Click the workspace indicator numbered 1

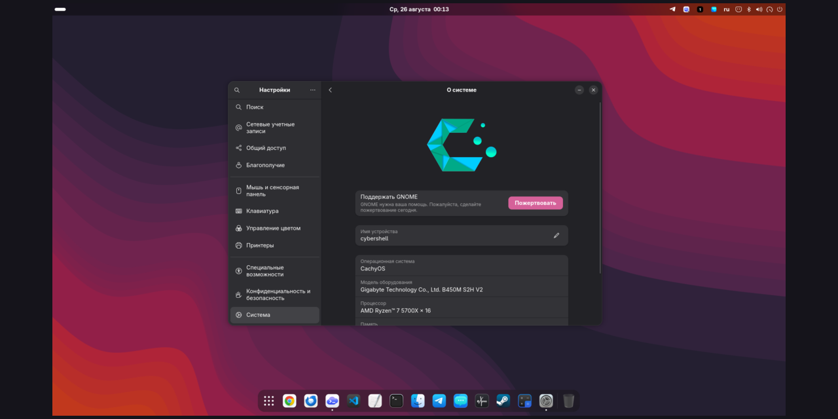[700, 9]
